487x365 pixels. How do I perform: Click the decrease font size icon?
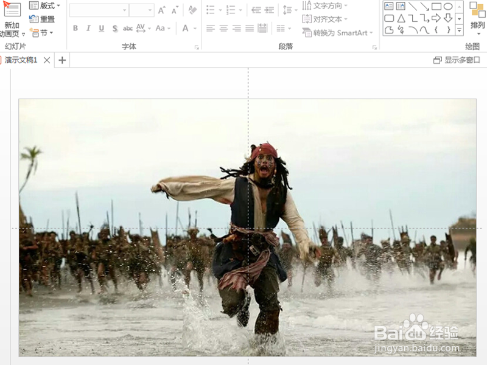[x=175, y=10]
